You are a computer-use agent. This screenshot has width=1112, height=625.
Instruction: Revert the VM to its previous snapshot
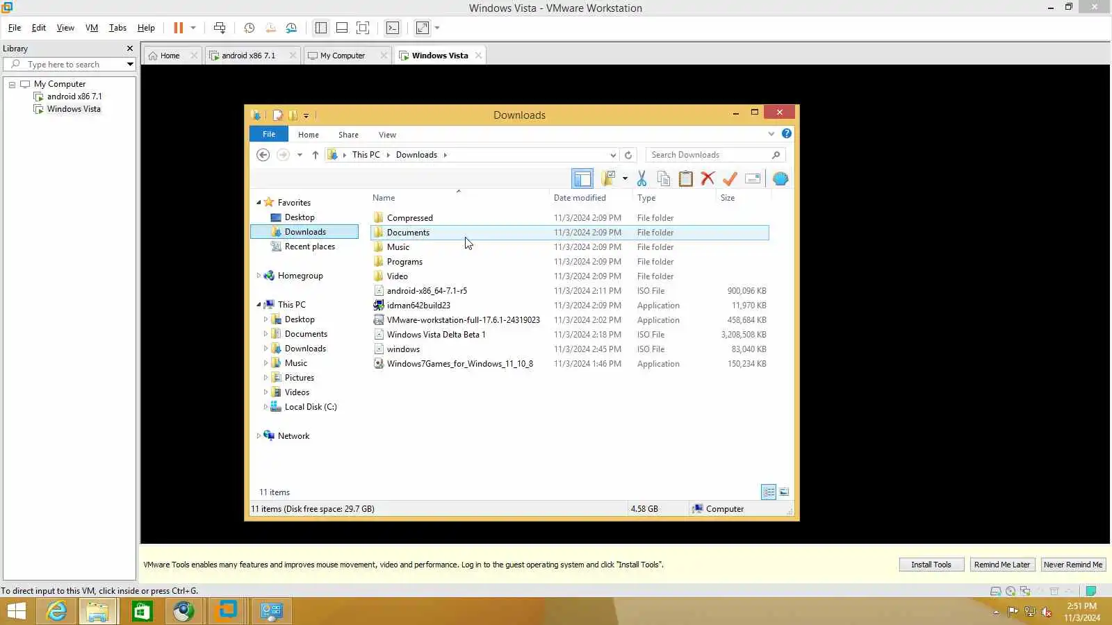click(270, 28)
